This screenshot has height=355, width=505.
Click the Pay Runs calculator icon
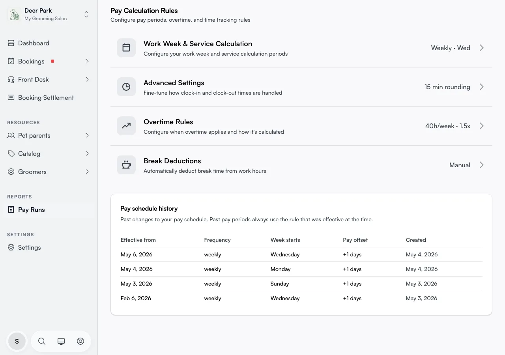click(x=11, y=209)
